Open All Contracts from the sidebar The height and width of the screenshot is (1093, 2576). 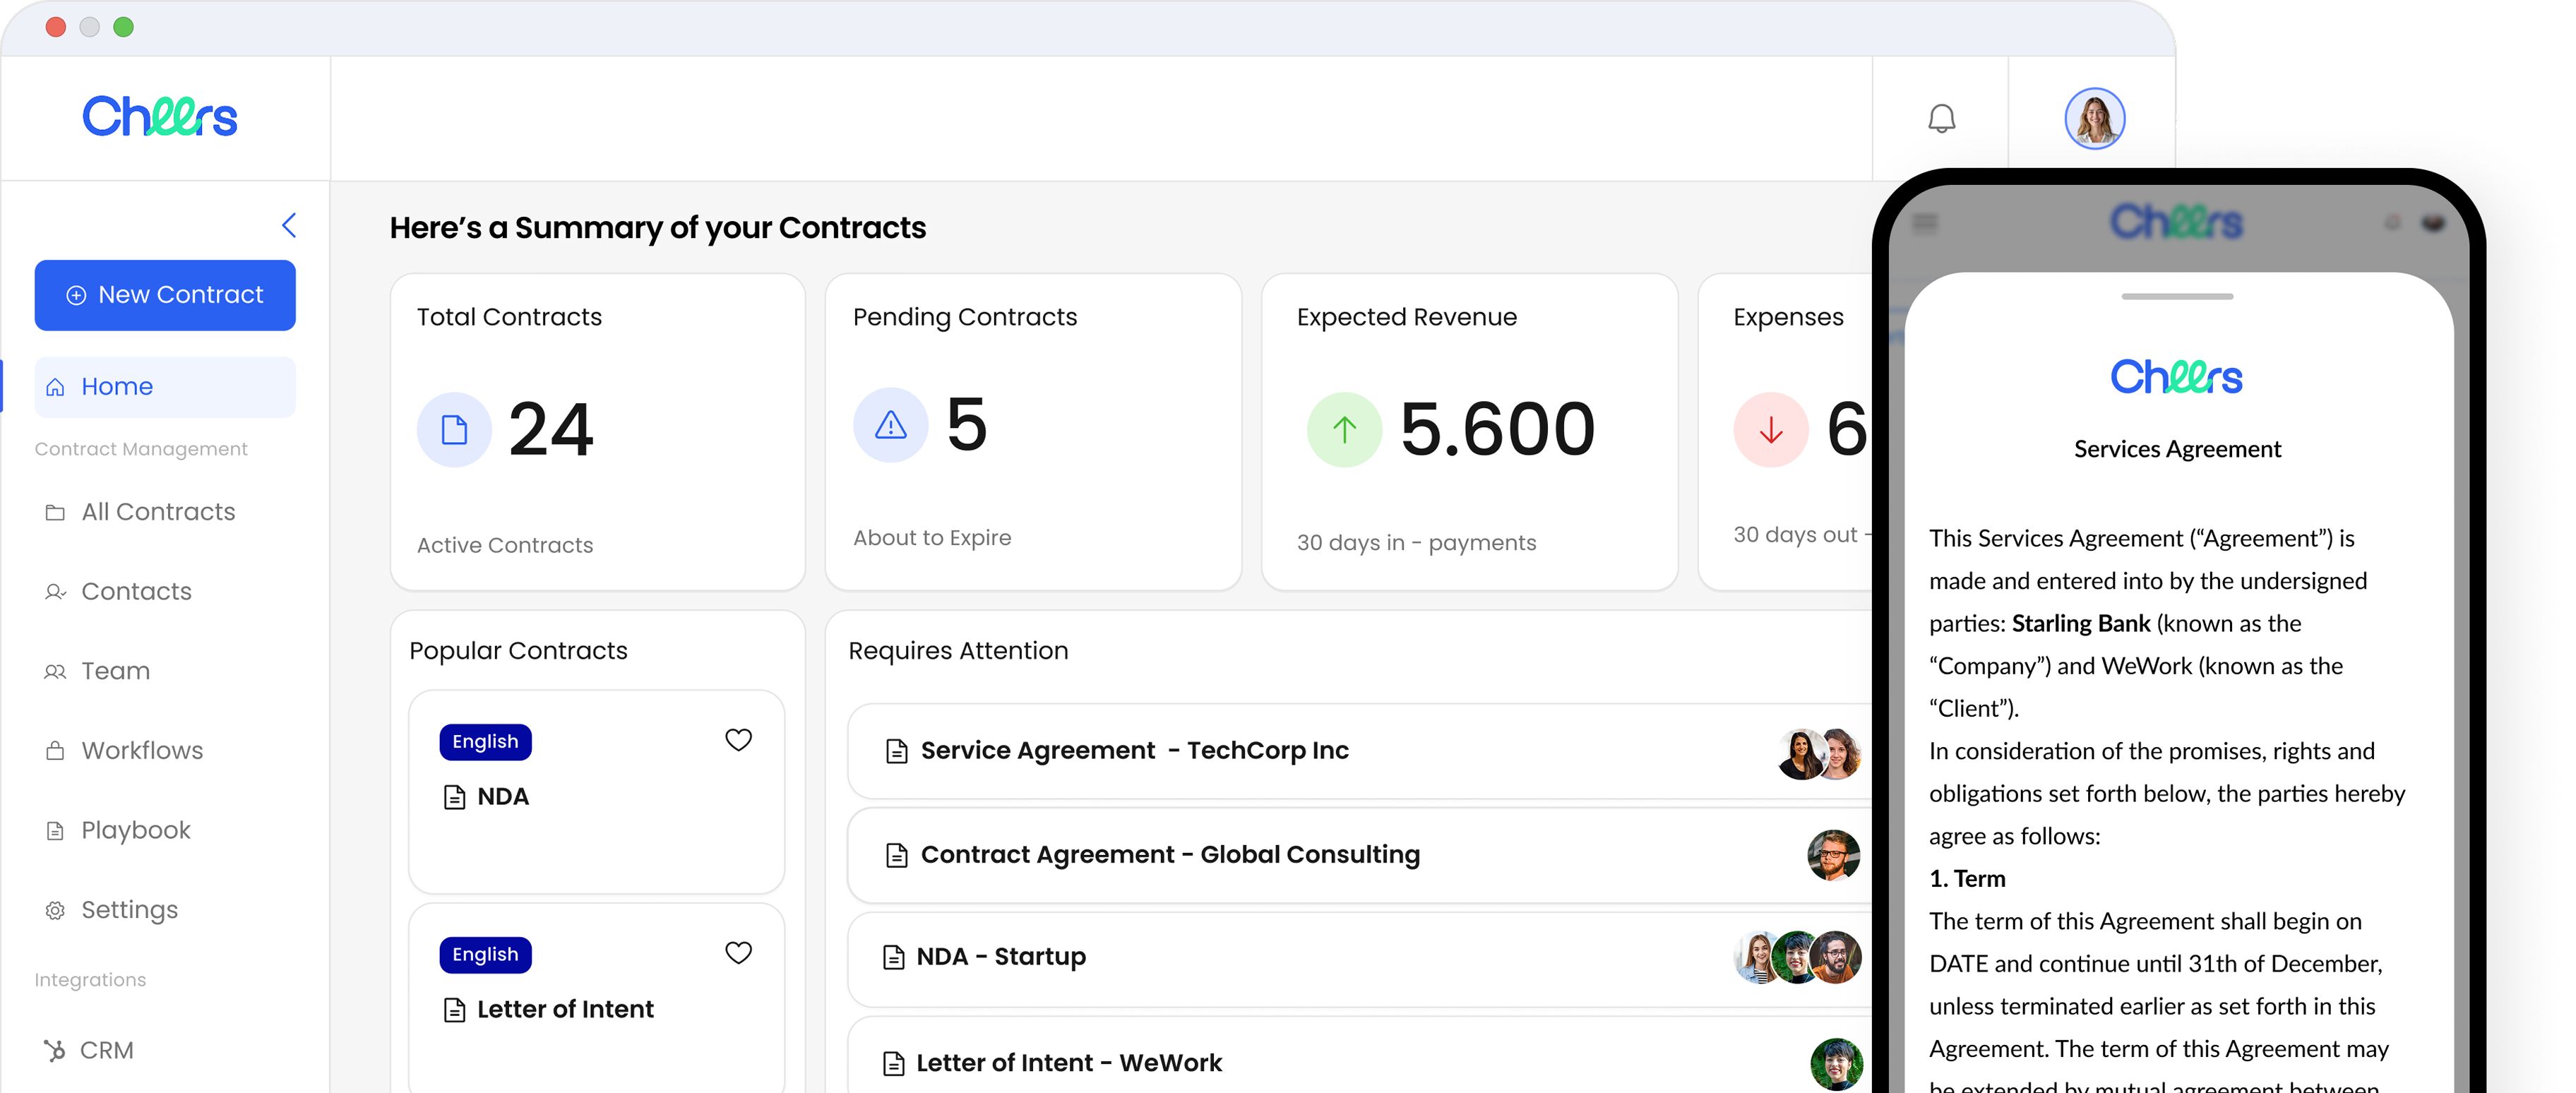158,512
